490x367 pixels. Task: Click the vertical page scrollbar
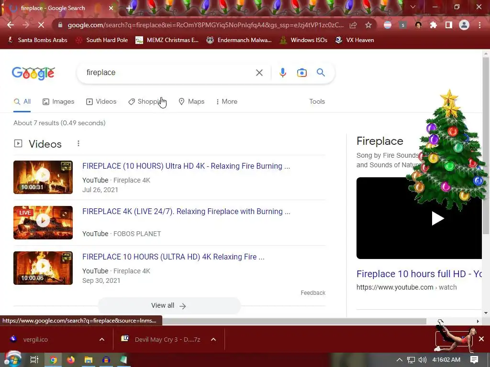(x=486, y=145)
